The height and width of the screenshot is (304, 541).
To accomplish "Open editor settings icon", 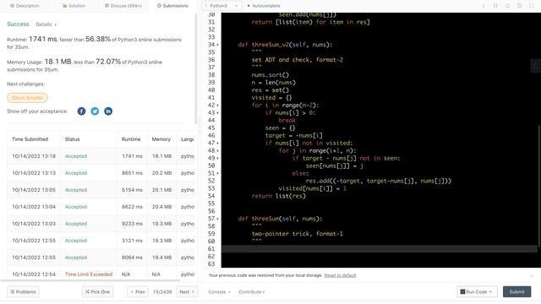I will (x=519, y=6).
